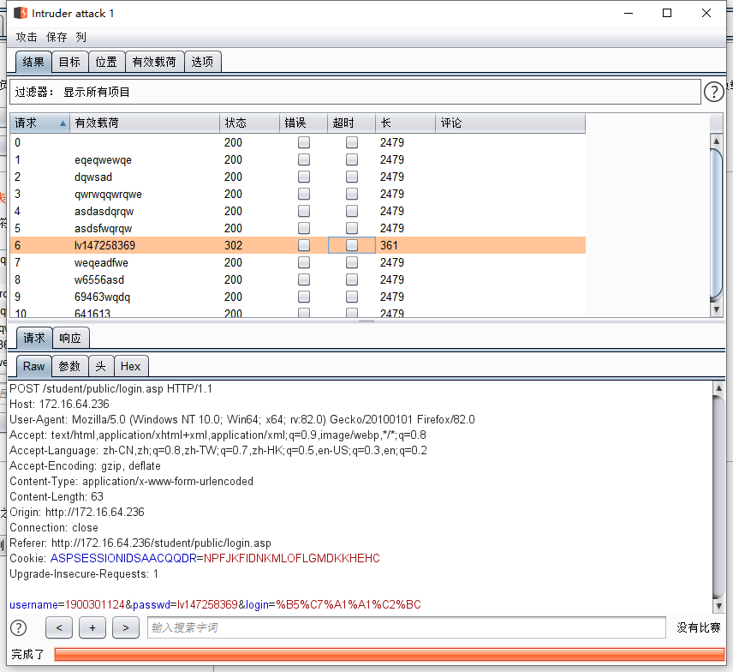Go to previous search match with < button

59,627
